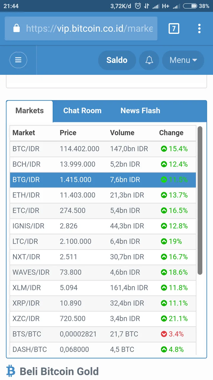Click the Bitcoin logo beside Beli Bitcoin Gold
This screenshot has width=213, height=380.
coord(11,371)
